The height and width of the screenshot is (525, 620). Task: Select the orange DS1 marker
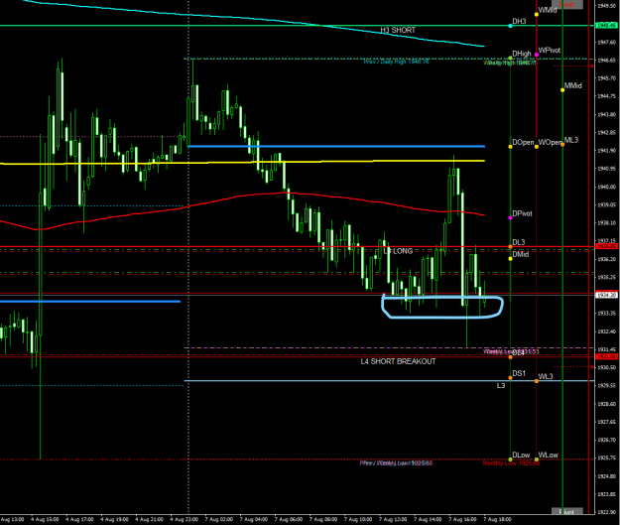(510, 378)
